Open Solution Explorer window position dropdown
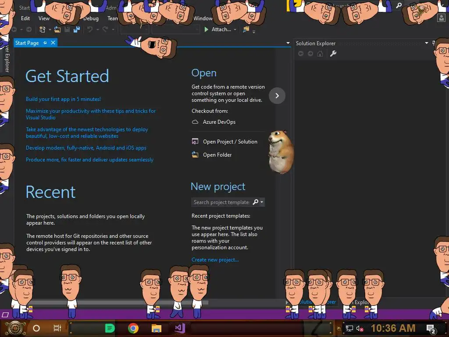Image resolution: width=449 pixels, height=337 pixels. pyautogui.click(x=426, y=43)
